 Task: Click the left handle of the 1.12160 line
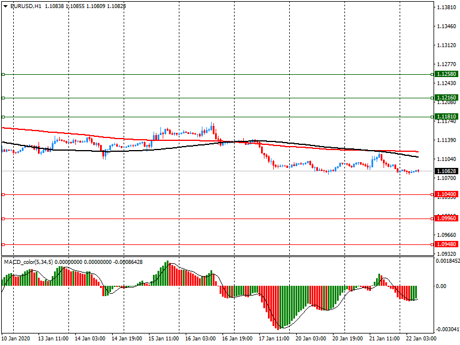3,98
